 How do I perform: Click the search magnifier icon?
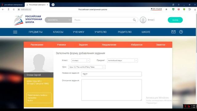[134, 20]
